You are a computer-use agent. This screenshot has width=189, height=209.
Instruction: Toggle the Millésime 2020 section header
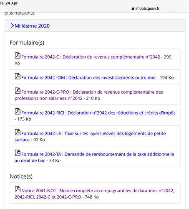[95, 25]
